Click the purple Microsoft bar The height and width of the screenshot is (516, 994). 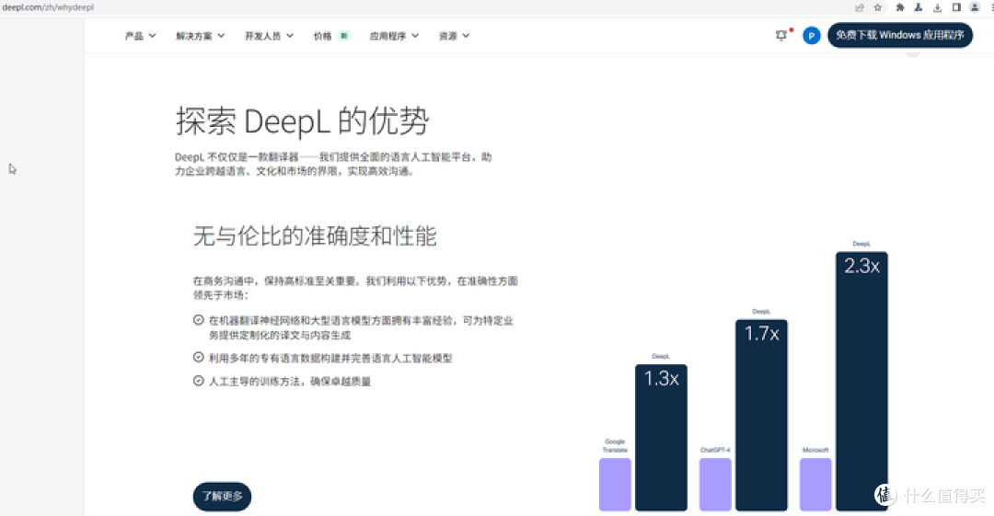815,485
